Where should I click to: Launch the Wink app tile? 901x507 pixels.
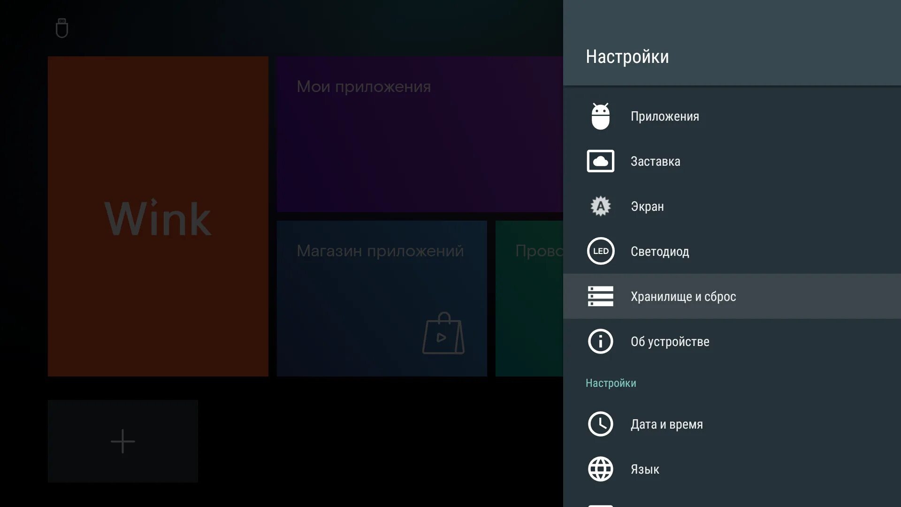[x=158, y=216]
